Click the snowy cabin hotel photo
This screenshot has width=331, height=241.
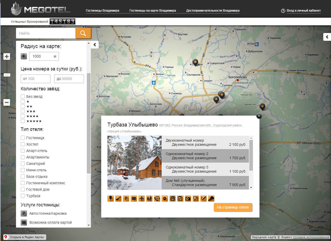pyautogui.click(x=135, y=163)
